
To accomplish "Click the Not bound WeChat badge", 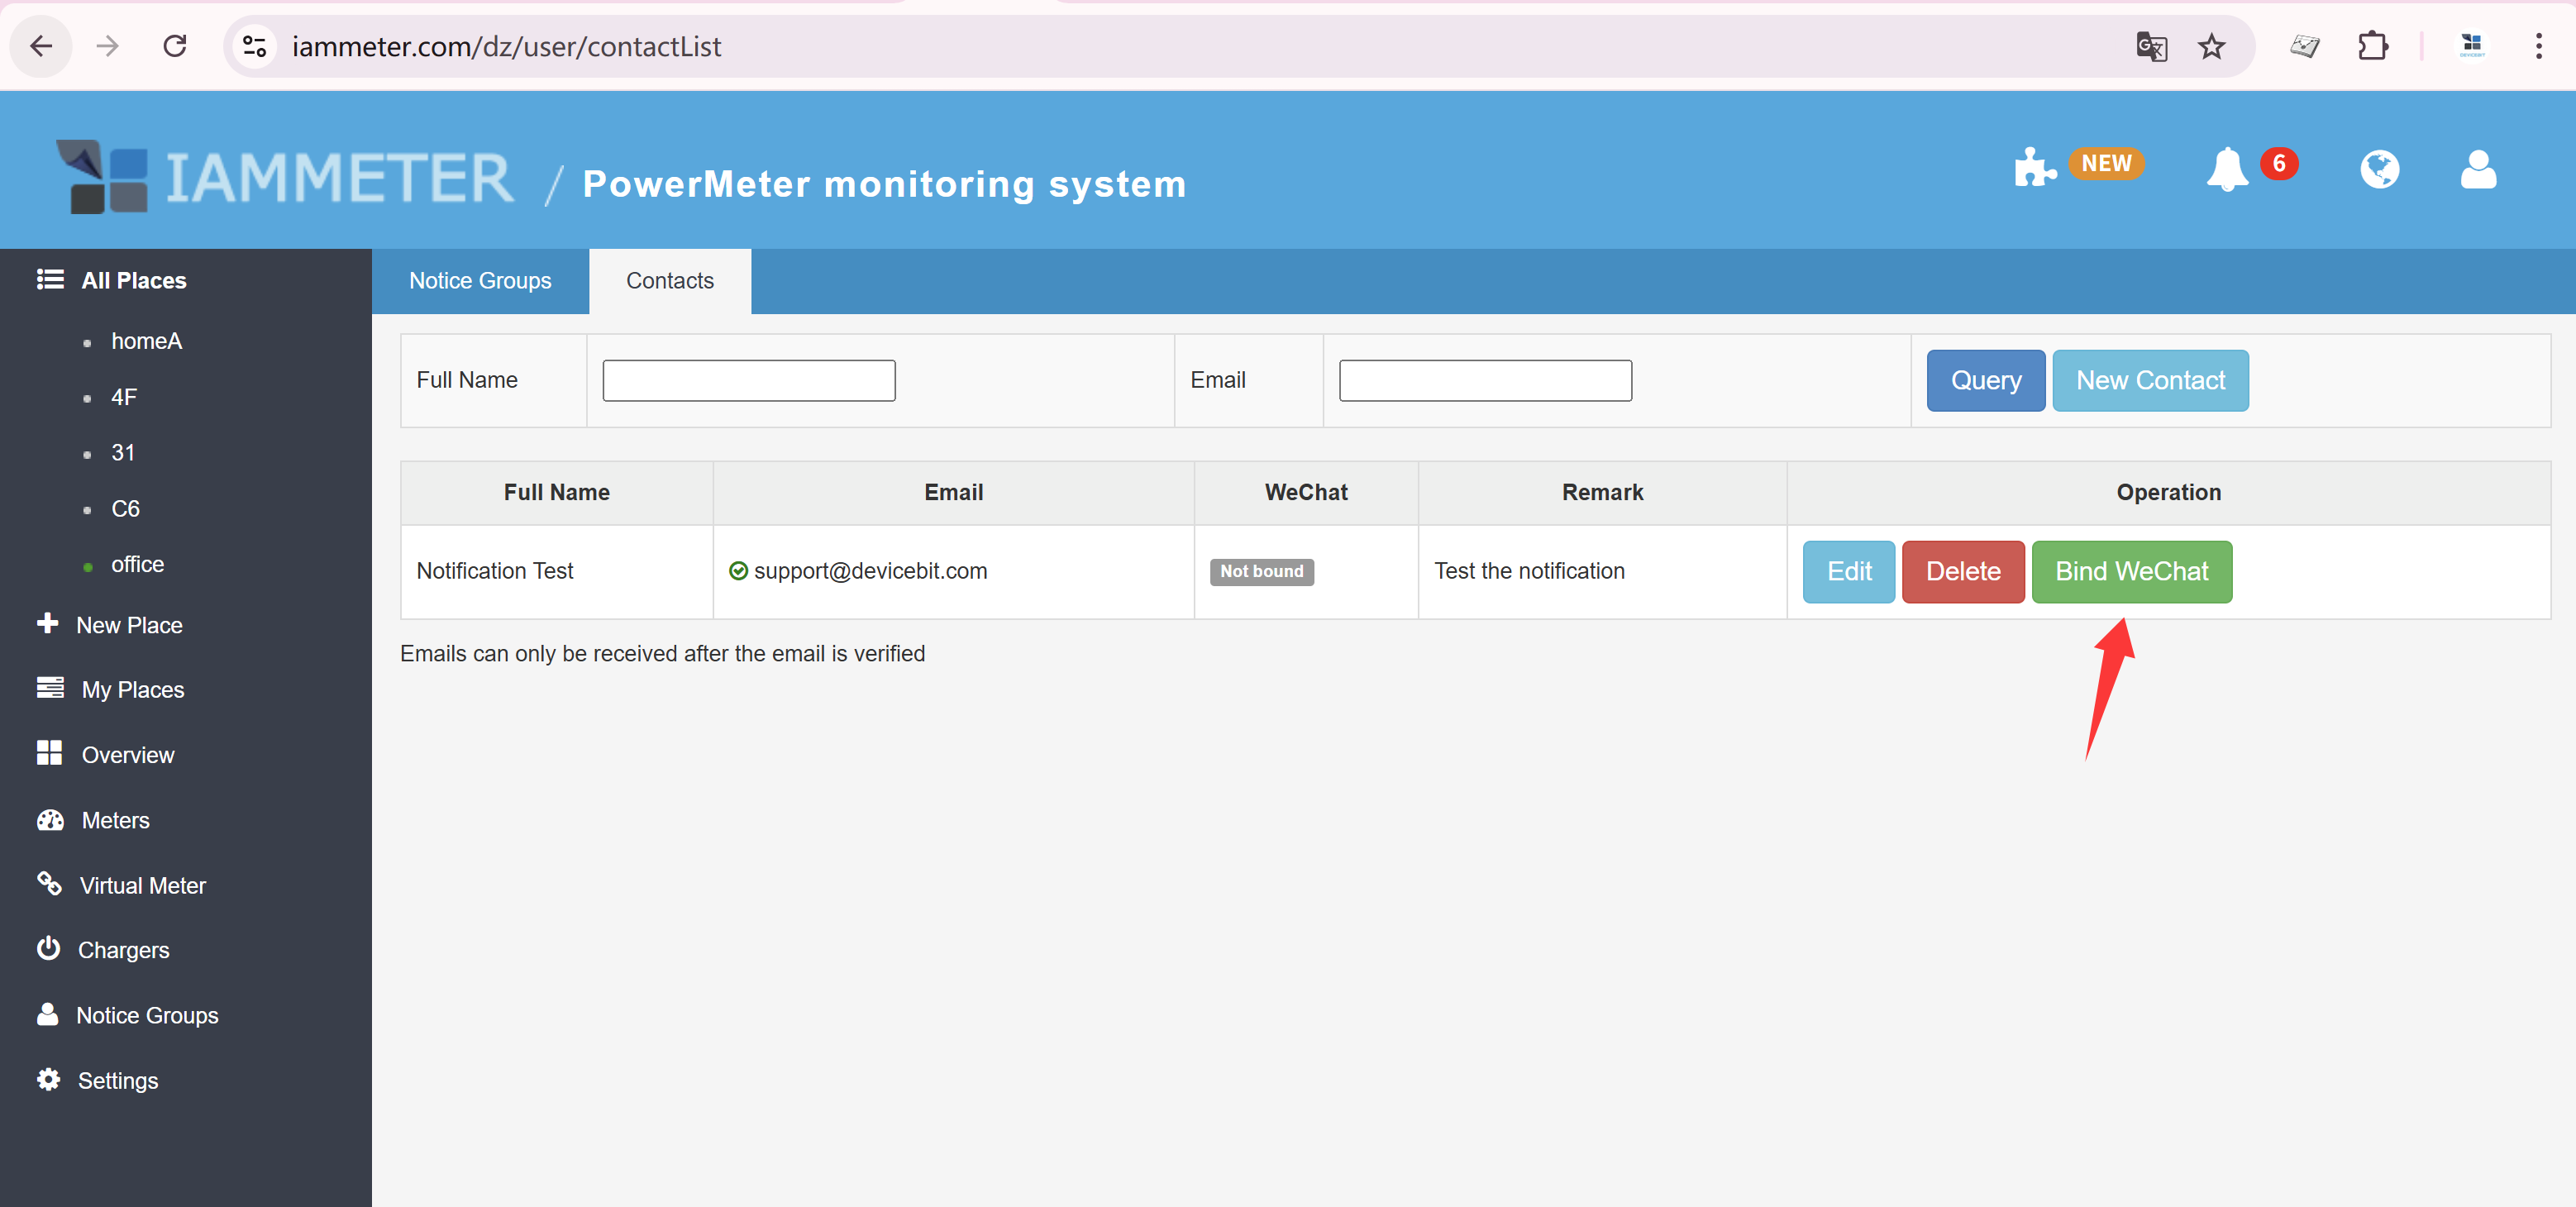I will [x=1261, y=571].
